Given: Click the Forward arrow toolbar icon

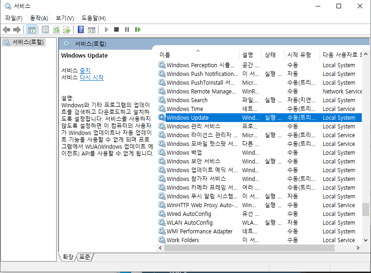Looking at the screenshot, I should pos(17,29).
